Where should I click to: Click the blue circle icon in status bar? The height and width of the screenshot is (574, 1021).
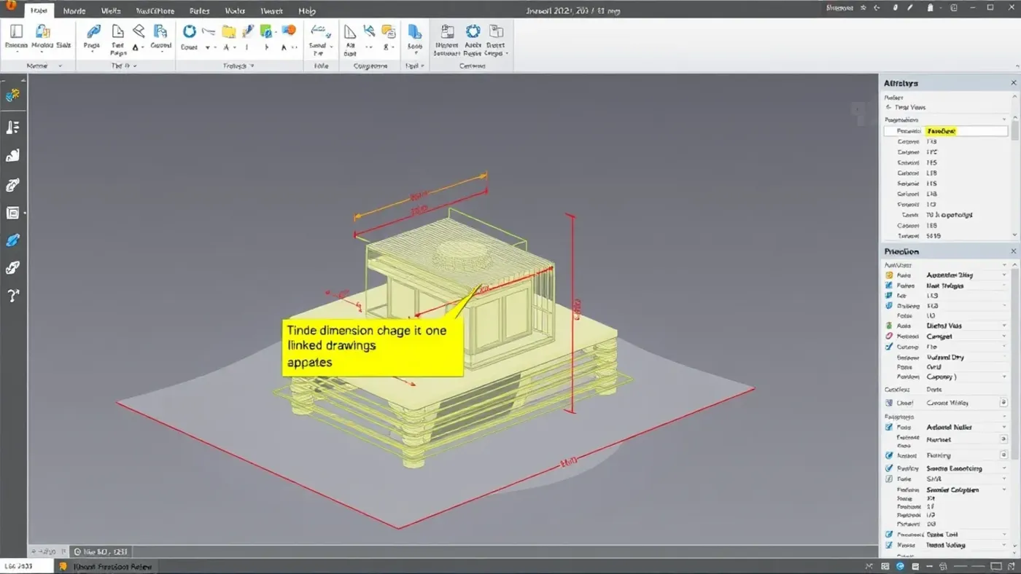[x=901, y=566]
